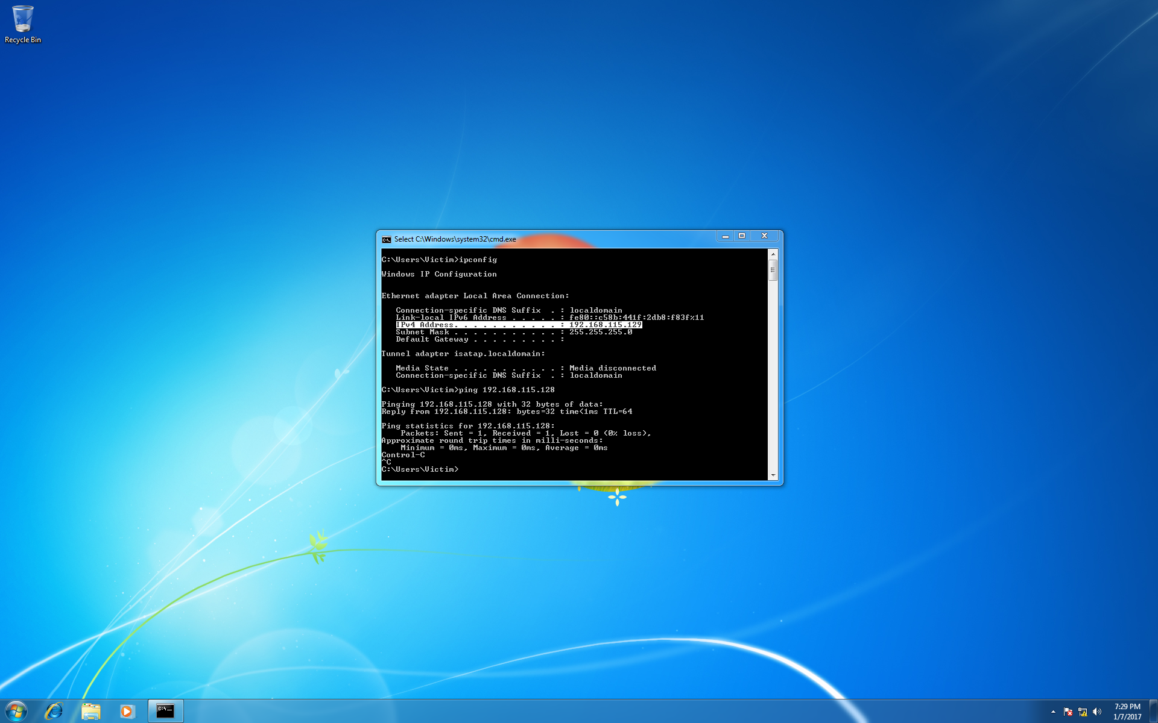Open the volume speaker tray icon

pyautogui.click(x=1097, y=712)
